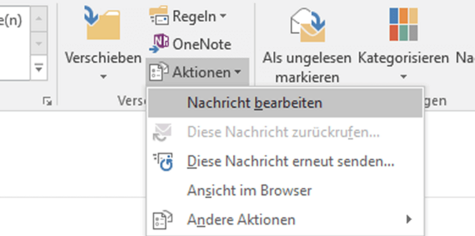Click the resend message icon
The width and height of the screenshot is (475, 236).
click(163, 161)
